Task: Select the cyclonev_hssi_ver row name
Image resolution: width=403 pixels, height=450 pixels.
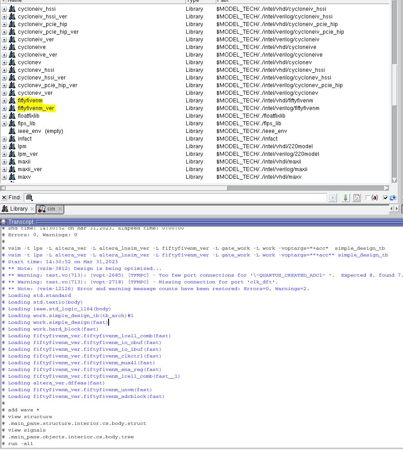Action: [42, 78]
